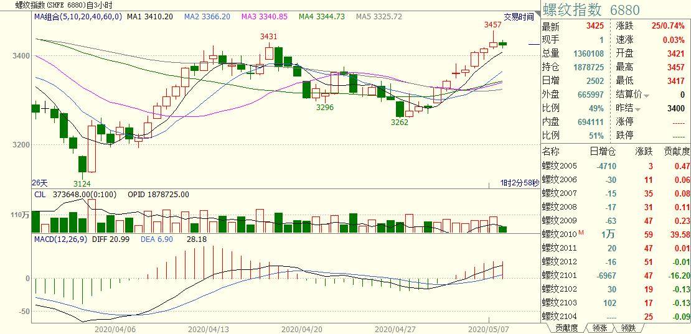The width and height of the screenshot is (691, 334).
Task: Expand the 结算价 dropdown arrow
Action: pos(647,96)
